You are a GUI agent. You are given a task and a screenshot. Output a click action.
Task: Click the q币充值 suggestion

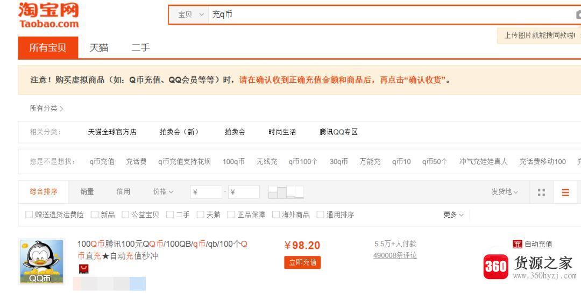(x=102, y=161)
